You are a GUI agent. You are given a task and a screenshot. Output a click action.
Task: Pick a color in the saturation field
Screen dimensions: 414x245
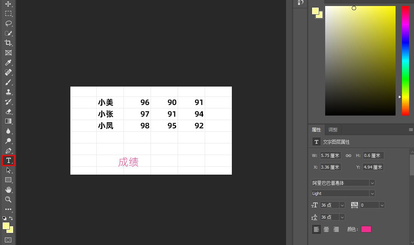coord(360,61)
